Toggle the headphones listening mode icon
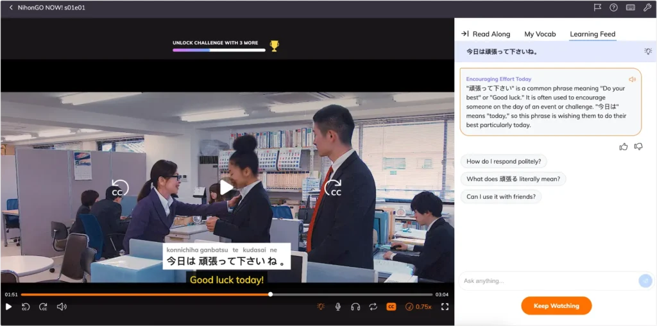Viewport: 657px width, 326px height. tap(355, 307)
